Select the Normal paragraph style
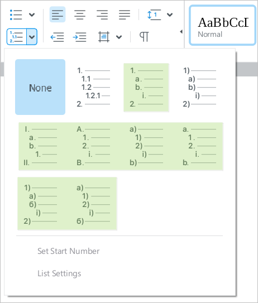This screenshot has height=303, width=258. (x=223, y=25)
